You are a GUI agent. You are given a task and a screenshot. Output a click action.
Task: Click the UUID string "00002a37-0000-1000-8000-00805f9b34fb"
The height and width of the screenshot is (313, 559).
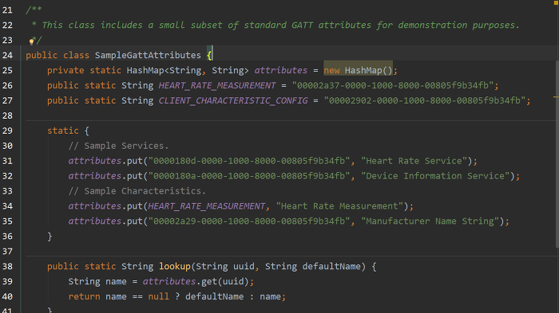tap(393, 85)
